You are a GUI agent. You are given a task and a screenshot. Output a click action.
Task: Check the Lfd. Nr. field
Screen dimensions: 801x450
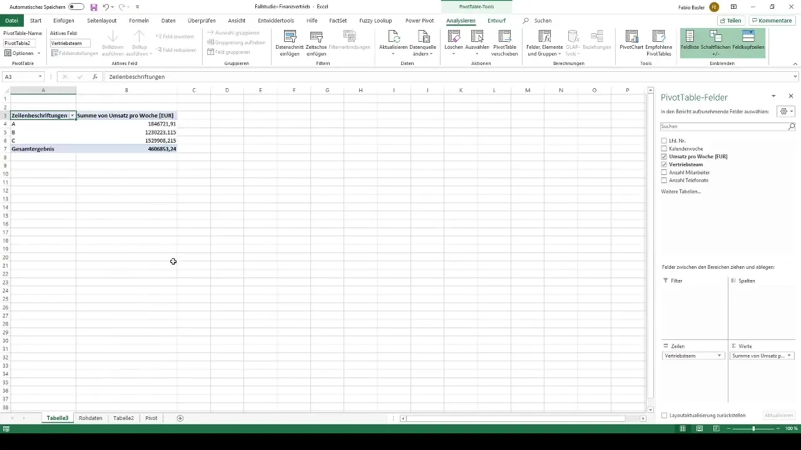(664, 141)
